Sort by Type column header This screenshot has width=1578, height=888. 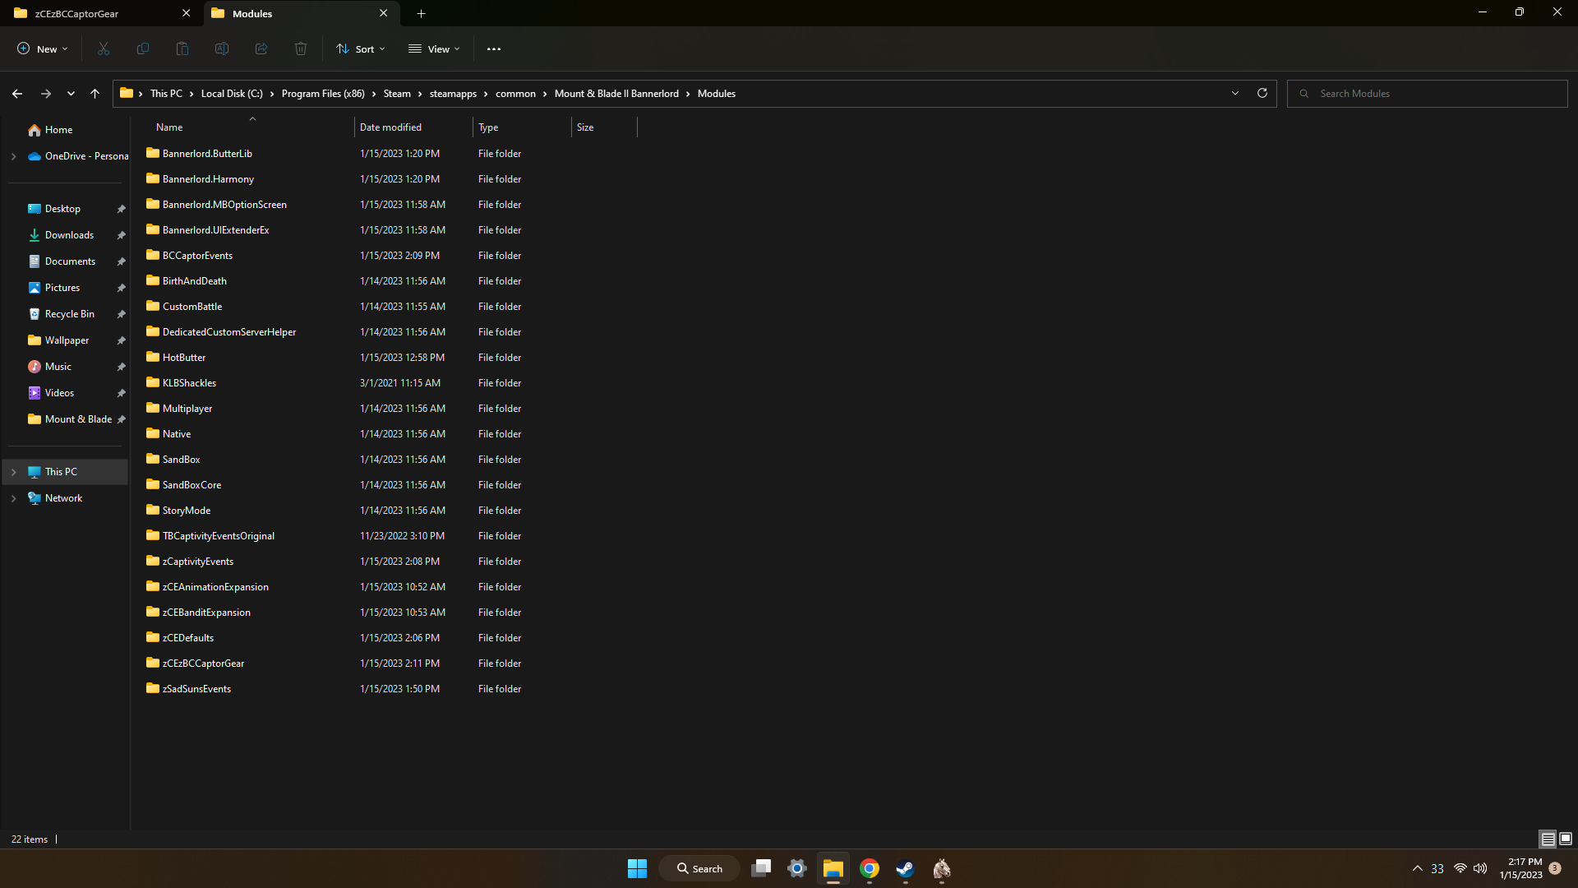click(523, 127)
